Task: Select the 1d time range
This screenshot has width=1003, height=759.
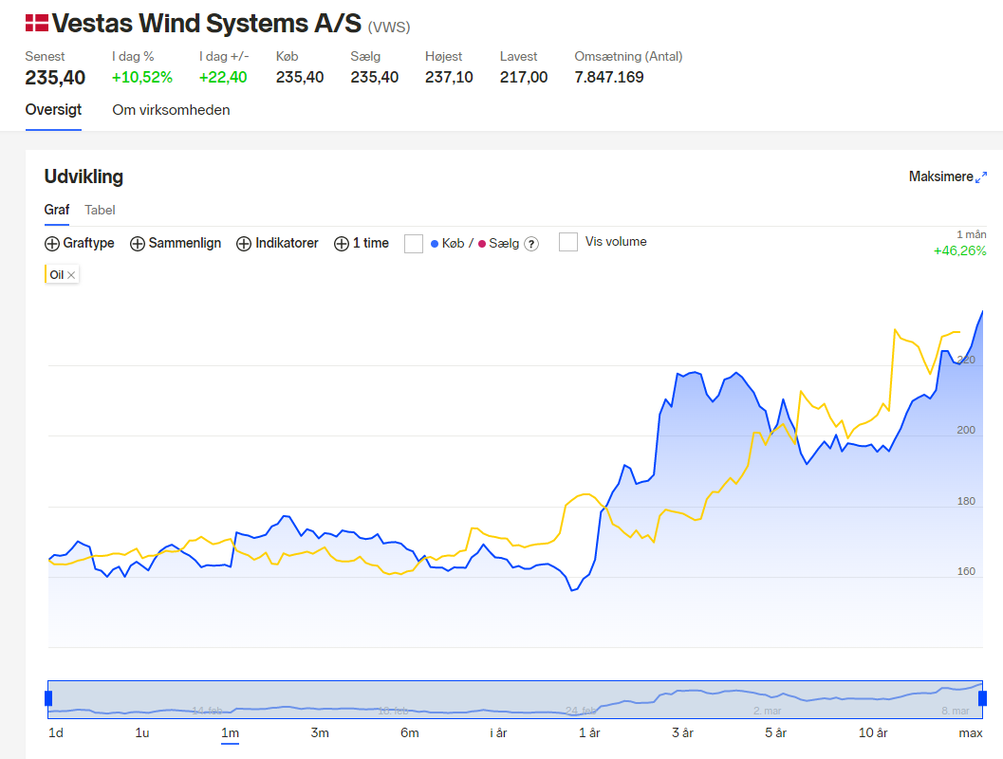Action: pyautogui.click(x=56, y=732)
